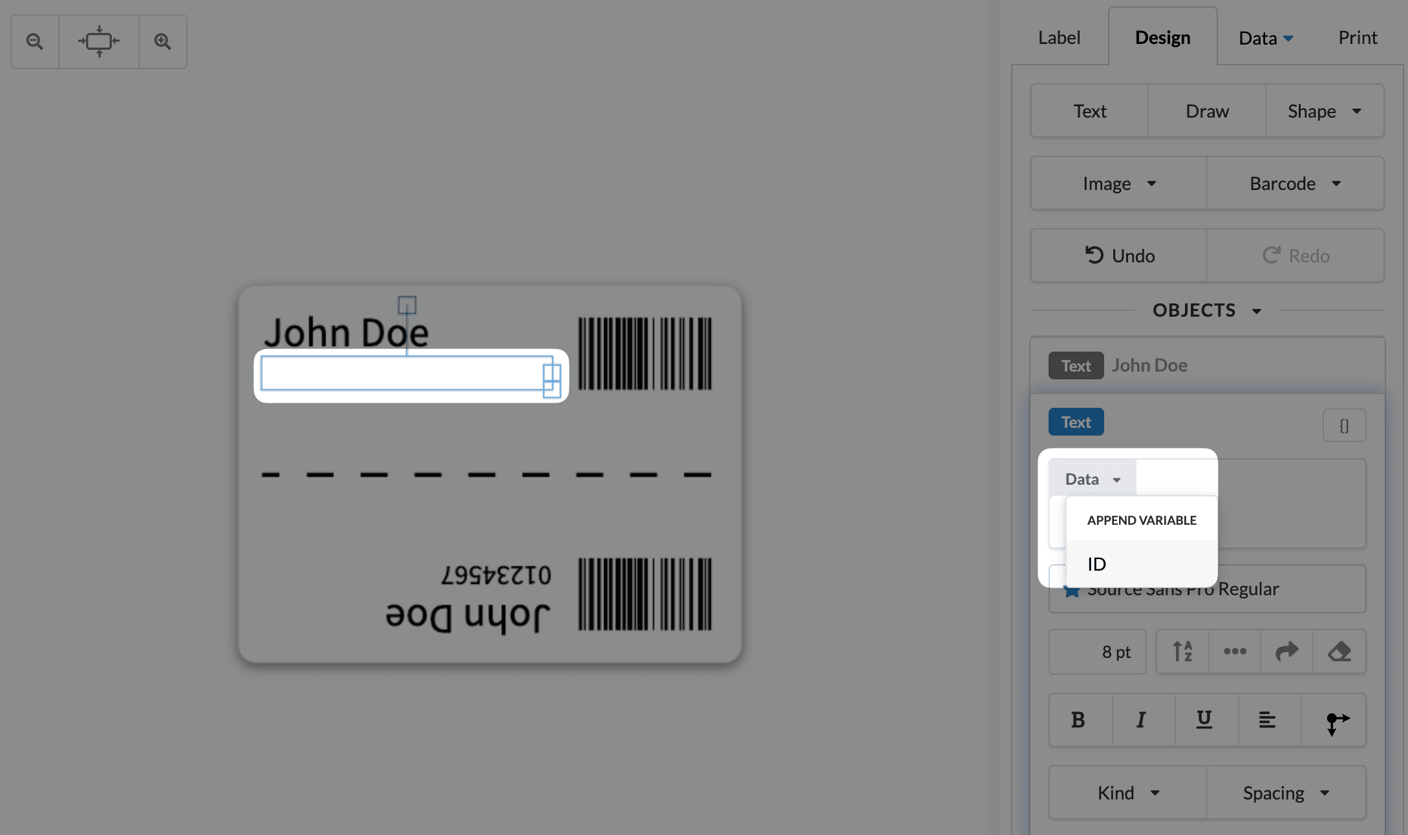The height and width of the screenshot is (835, 1408).
Task: Click the more options ellipsis icon
Action: (1235, 651)
